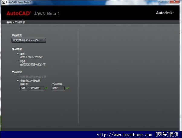Image resolution: width=182 pixels, height=138 pixels.
Task: Click the 序列号 label
Action: click(x=24, y=84)
